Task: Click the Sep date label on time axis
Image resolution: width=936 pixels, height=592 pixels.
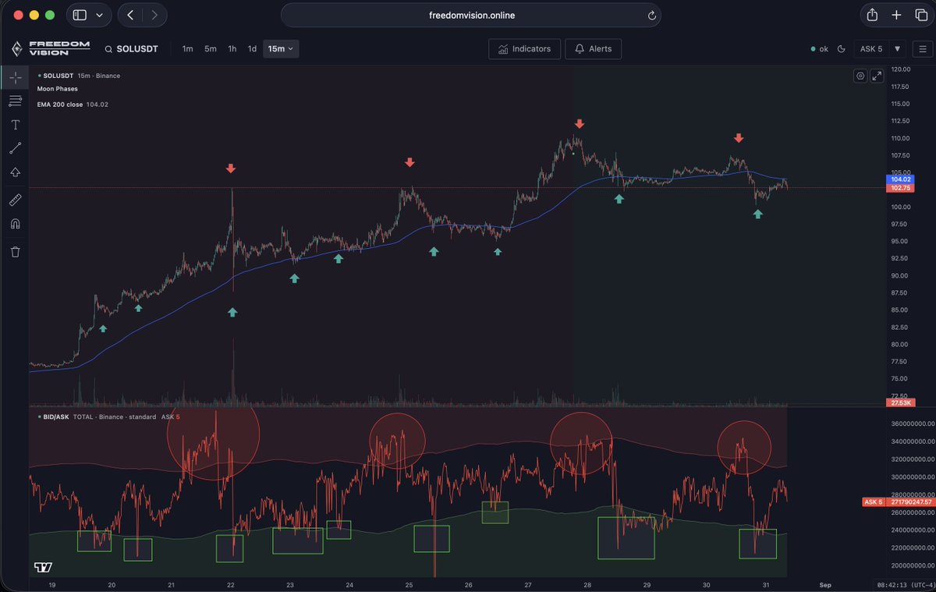Action: tap(824, 584)
